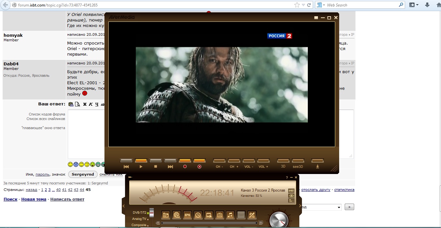The height and width of the screenshot is (228, 441).
Task: Click into the Web Search field
Action: (x=362, y=5)
